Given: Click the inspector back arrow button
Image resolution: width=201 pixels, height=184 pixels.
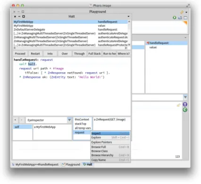Looking at the screenshot, I should [15, 120].
